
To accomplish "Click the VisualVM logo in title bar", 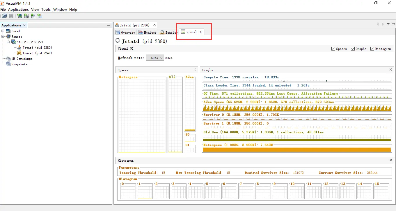I will (2, 3).
